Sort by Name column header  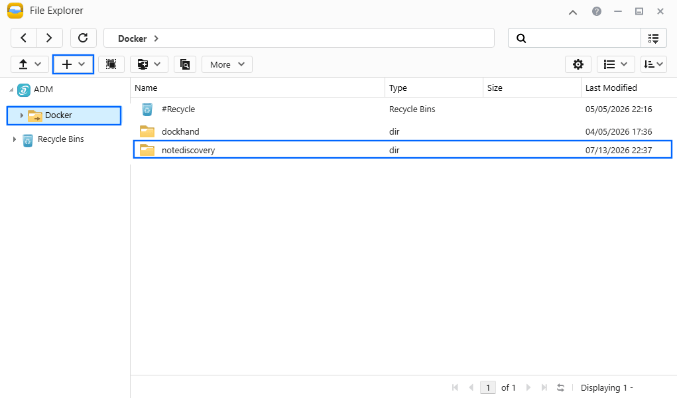coord(257,88)
